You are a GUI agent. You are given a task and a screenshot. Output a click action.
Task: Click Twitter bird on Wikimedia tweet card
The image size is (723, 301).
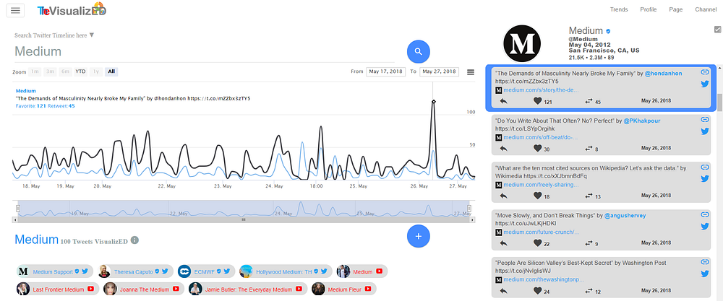[x=704, y=178]
